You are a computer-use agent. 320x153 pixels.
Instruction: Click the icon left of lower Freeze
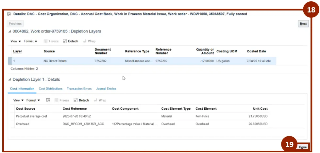[48, 100]
